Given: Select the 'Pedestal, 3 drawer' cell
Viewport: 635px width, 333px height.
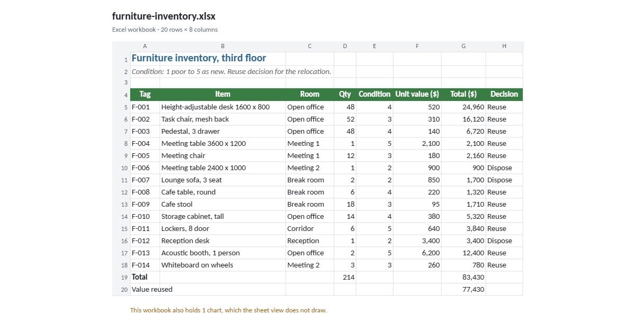Looking at the screenshot, I should point(223,131).
